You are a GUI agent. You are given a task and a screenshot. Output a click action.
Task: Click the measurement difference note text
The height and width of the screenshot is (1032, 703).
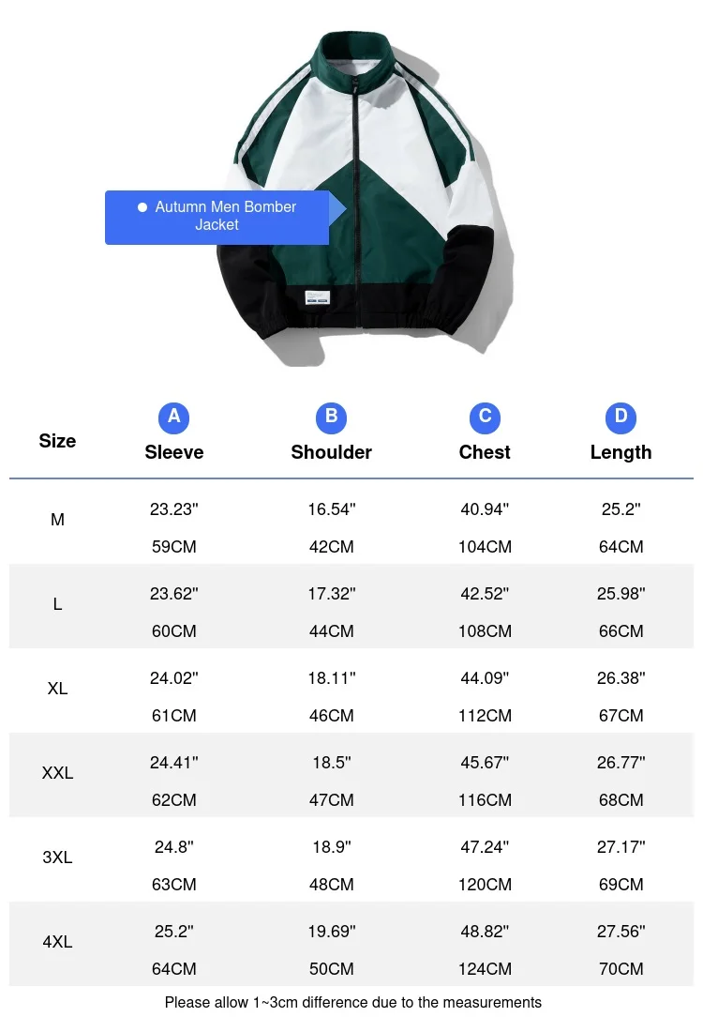[x=353, y=1003]
